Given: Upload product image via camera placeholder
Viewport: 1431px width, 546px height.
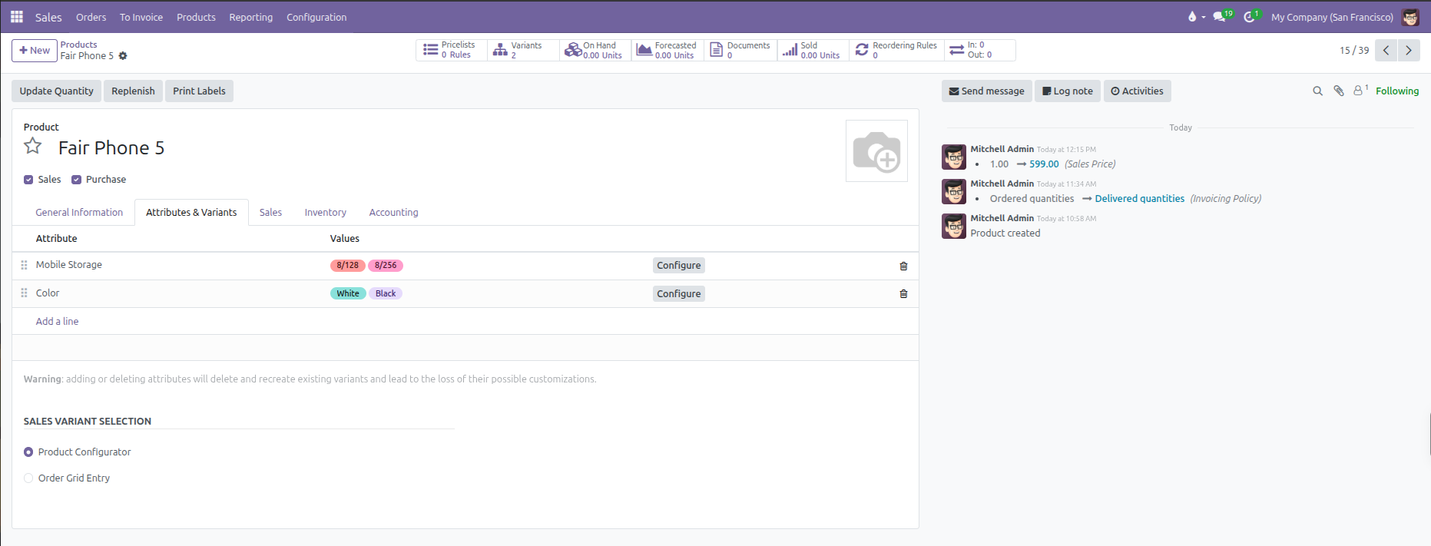Looking at the screenshot, I should pyautogui.click(x=876, y=151).
